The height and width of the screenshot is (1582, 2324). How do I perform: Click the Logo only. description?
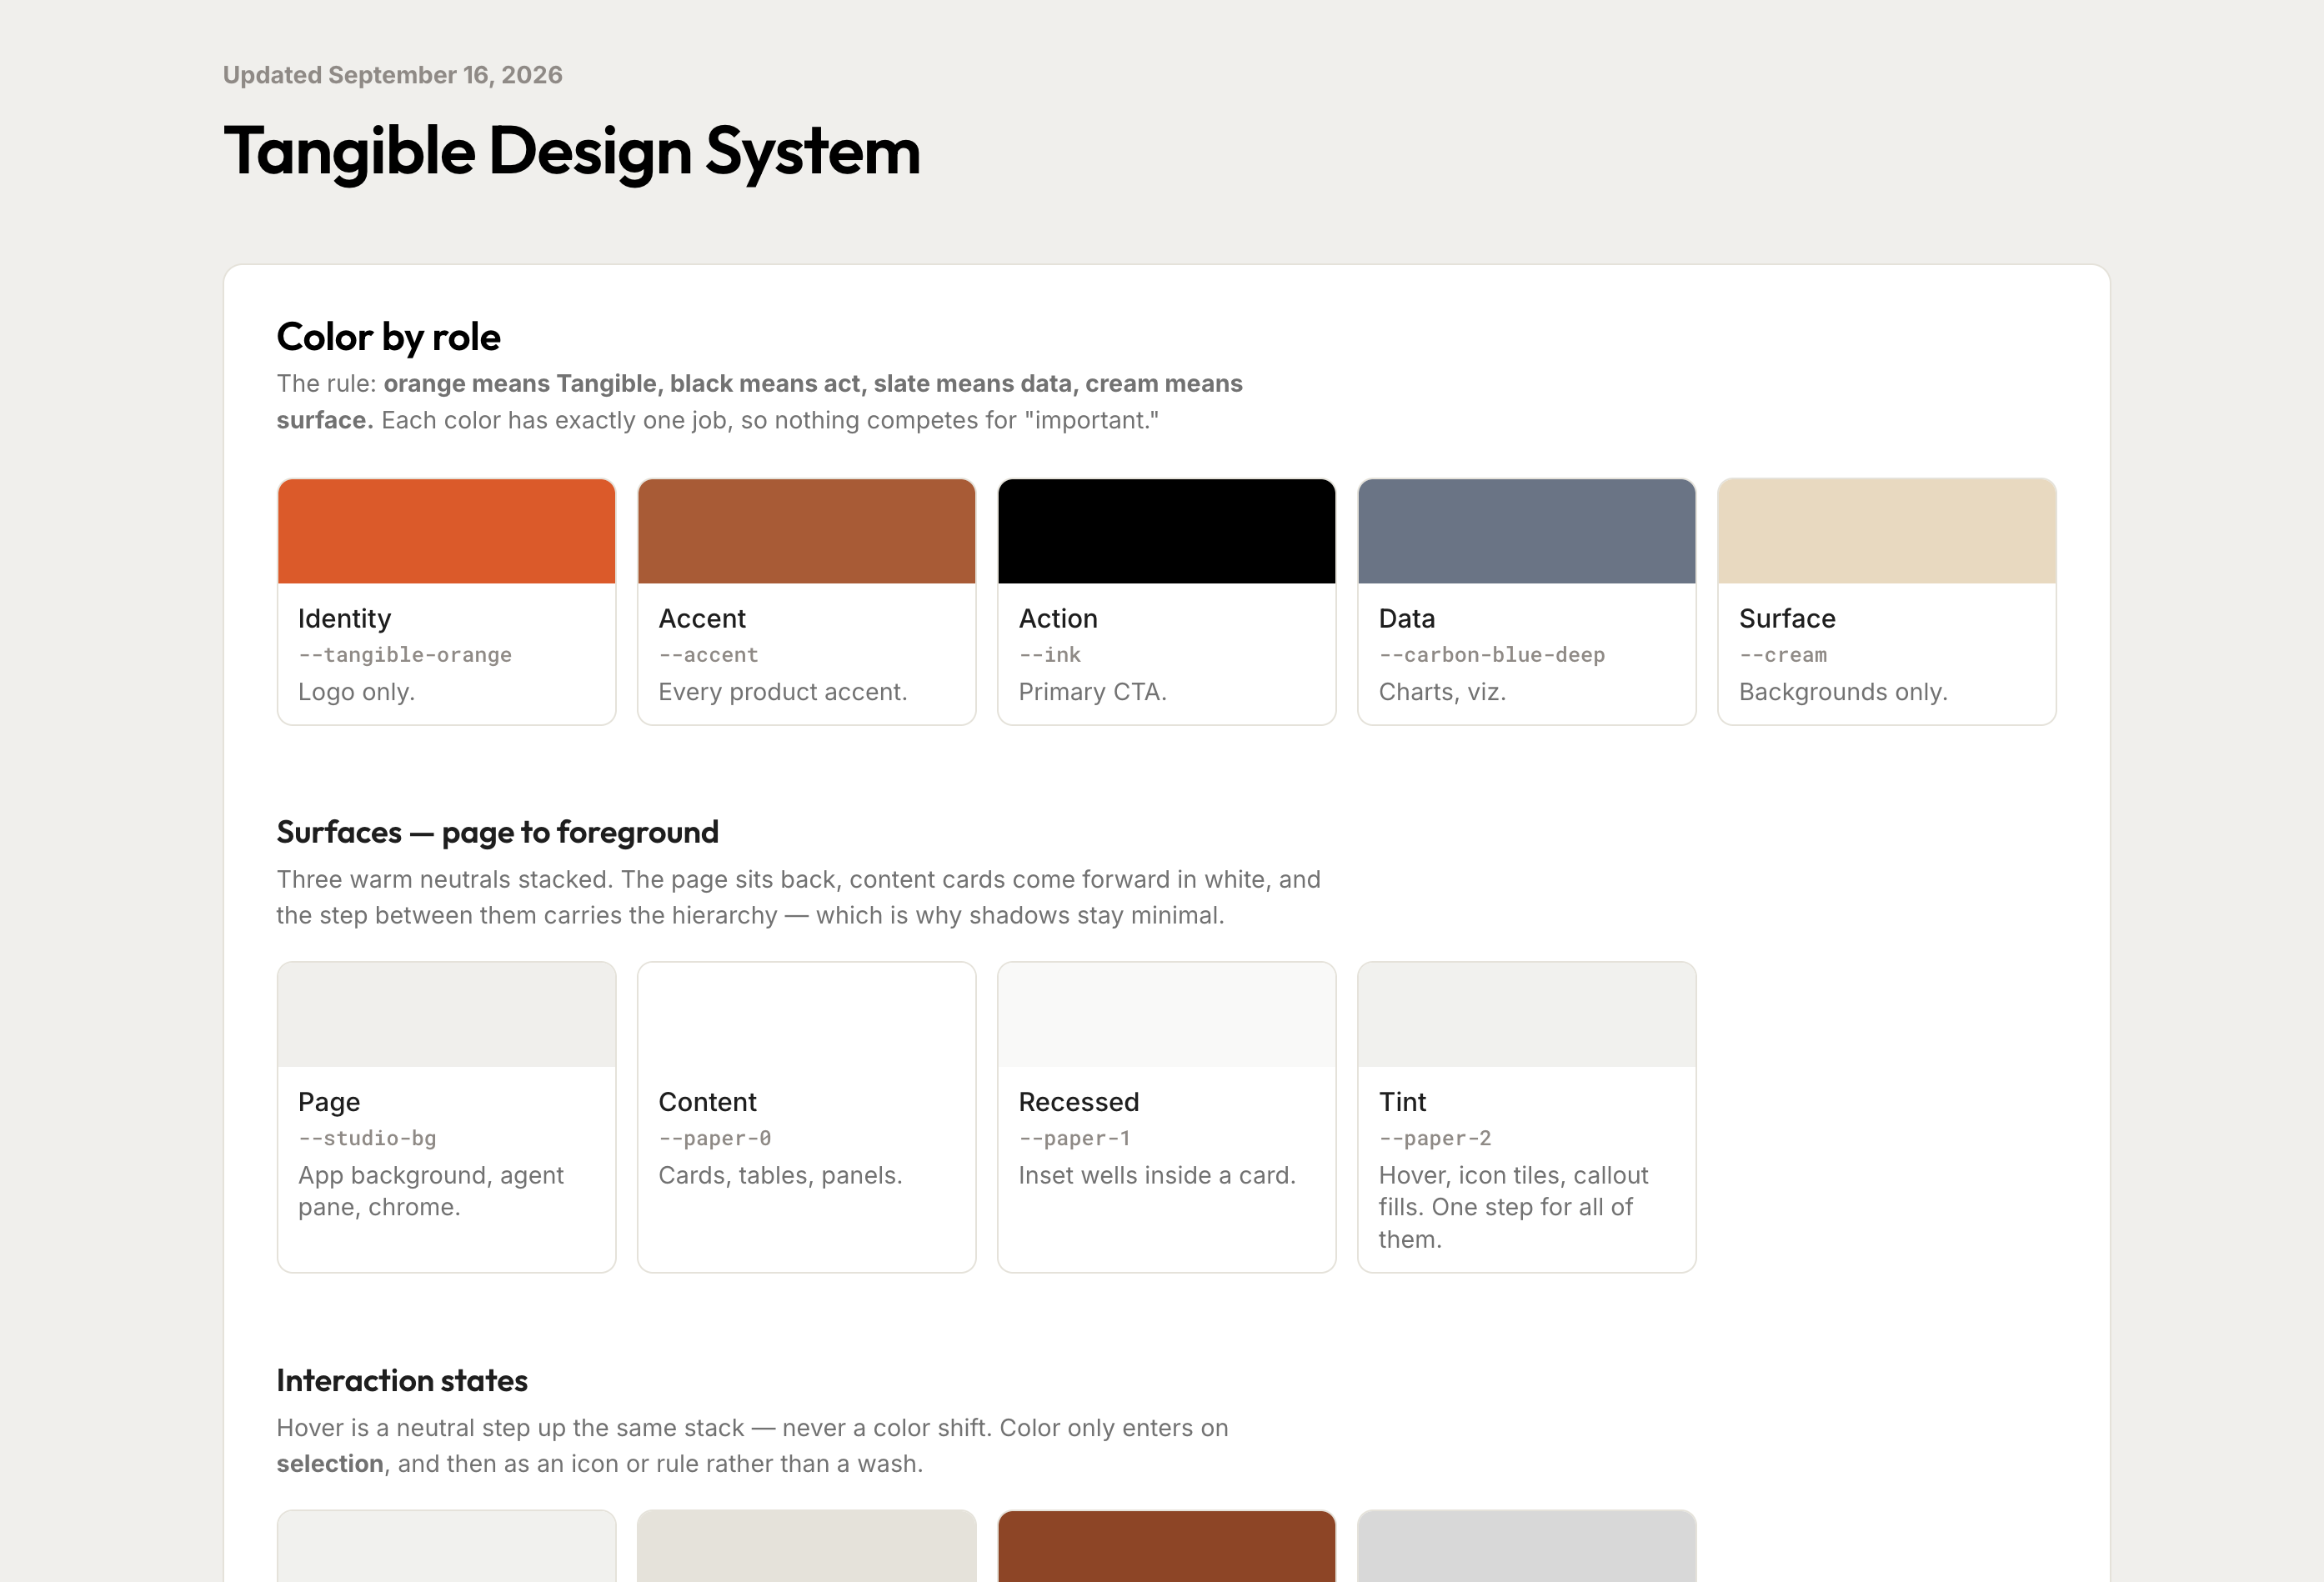point(356,692)
